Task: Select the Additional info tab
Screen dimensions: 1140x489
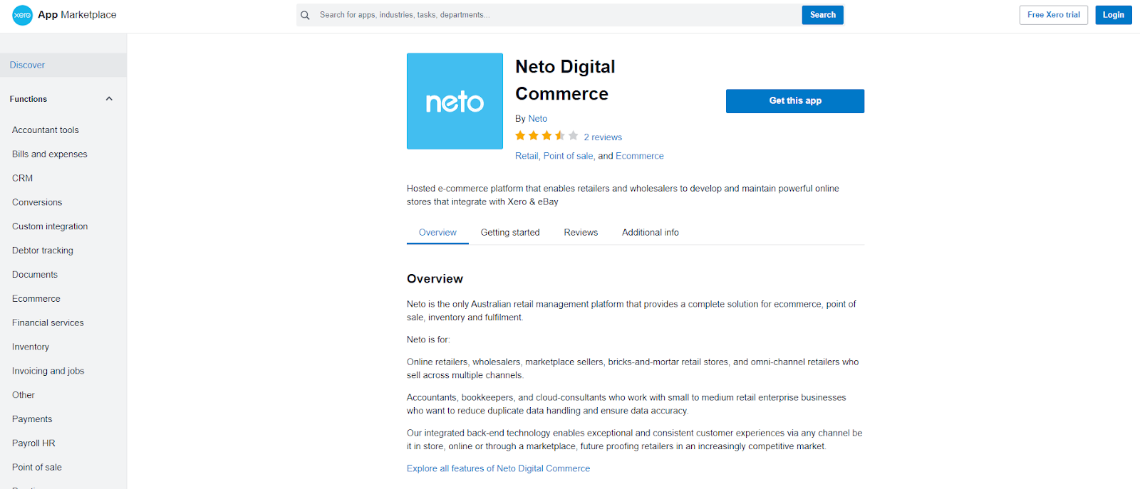Action: (x=650, y=233)
